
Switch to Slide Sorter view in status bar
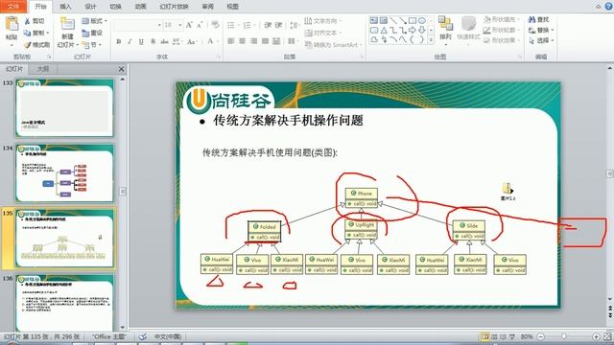click(x=495, y=336)
